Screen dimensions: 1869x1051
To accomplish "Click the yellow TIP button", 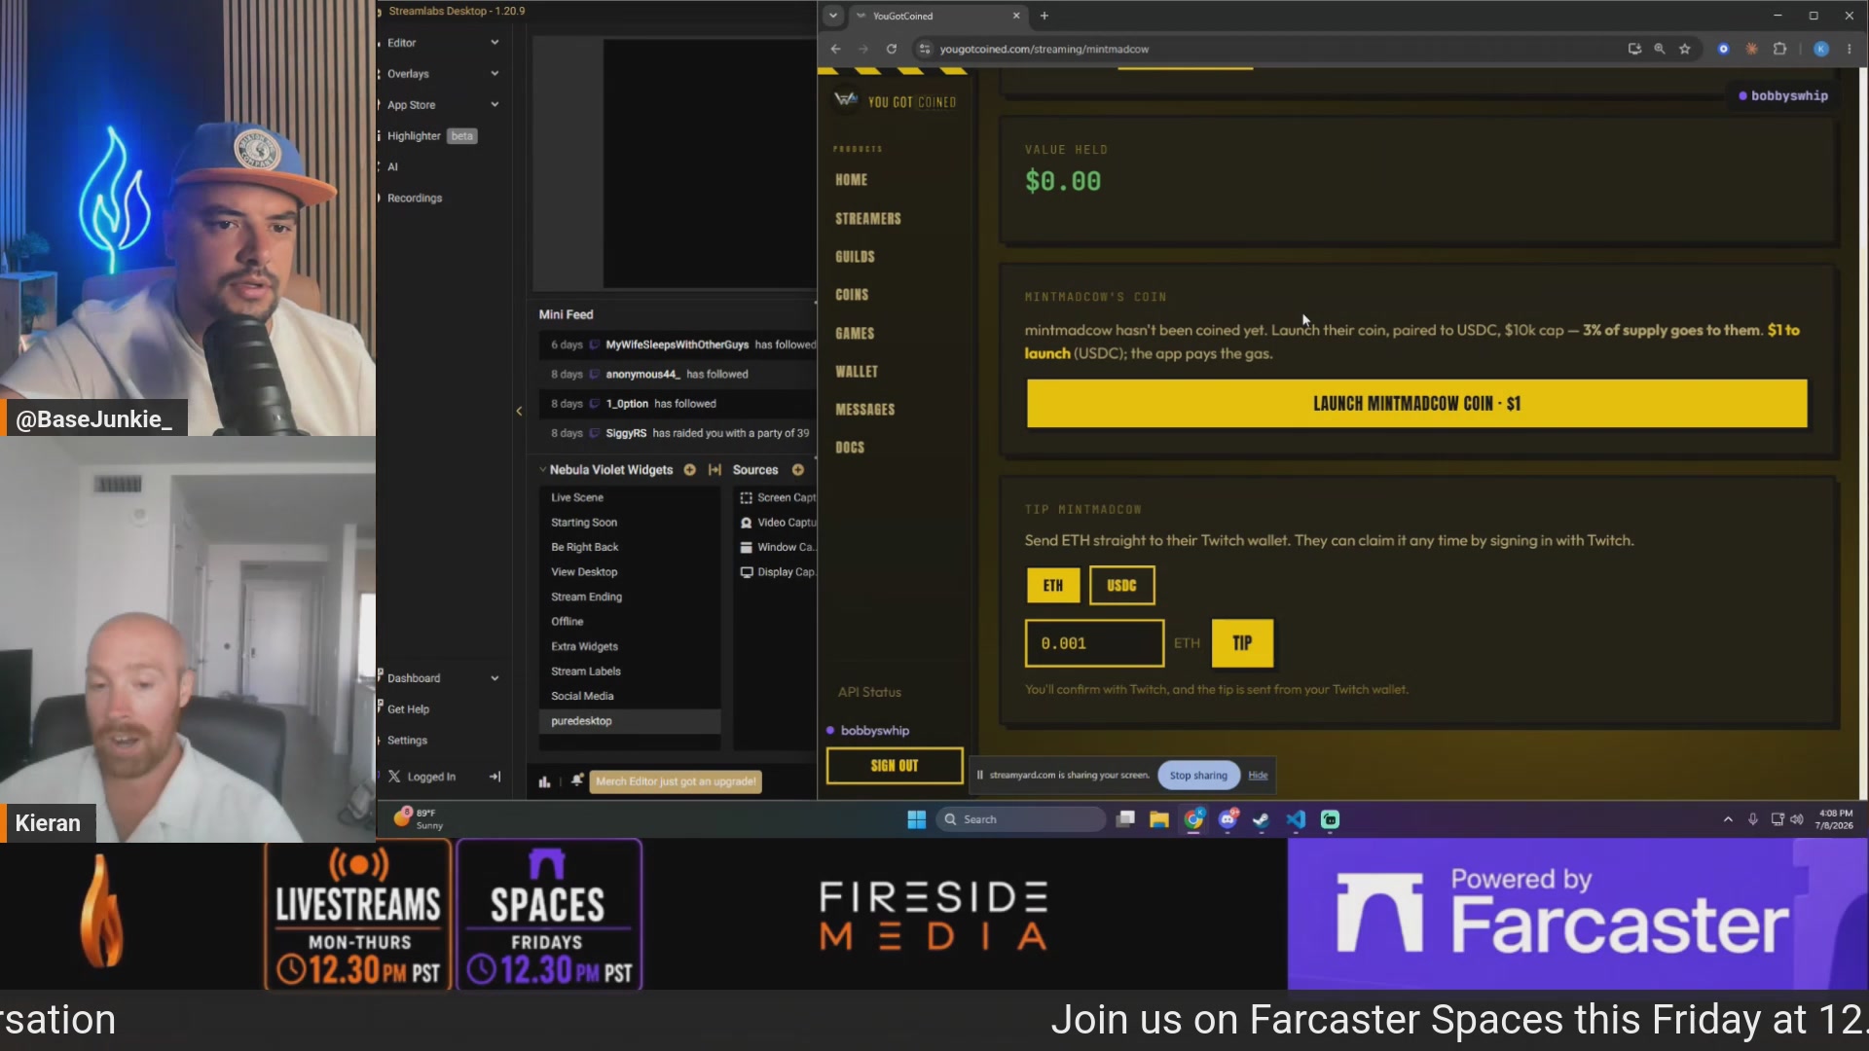I will point(1242,643).
